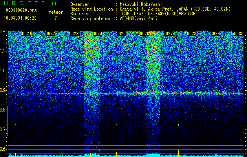This screenshot has width=247, height=157.
Task: Click the kHz axis unit label
Action: click(x=4, y=32)
